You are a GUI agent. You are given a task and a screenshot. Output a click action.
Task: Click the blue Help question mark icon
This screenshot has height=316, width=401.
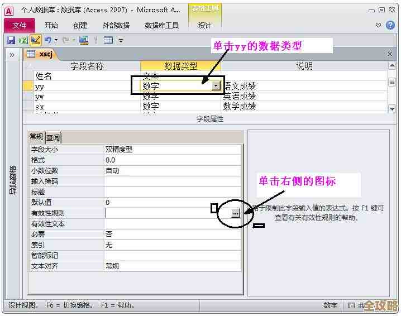(390, 25)
